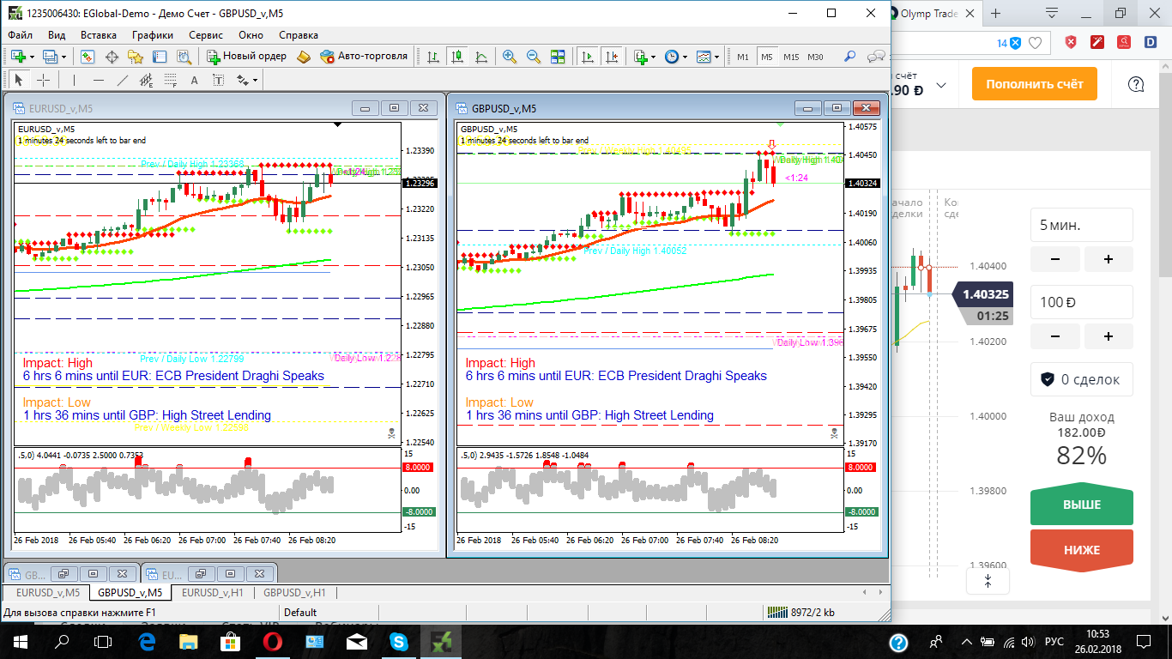Select the M30 timeframe
1172x659 pixels.
(x=815, y=57)
